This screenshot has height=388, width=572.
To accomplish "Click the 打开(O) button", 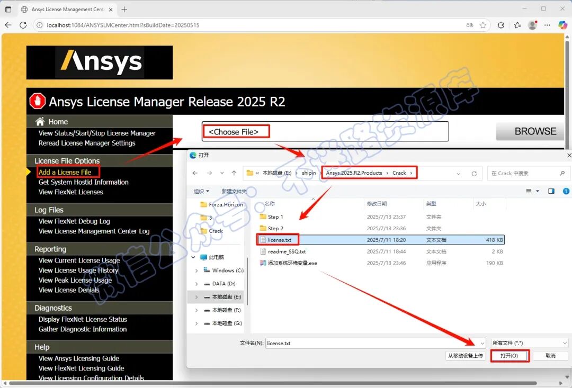I will click(x=510, y=356).
